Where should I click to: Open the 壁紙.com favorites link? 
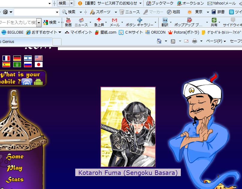coord(106,32)
